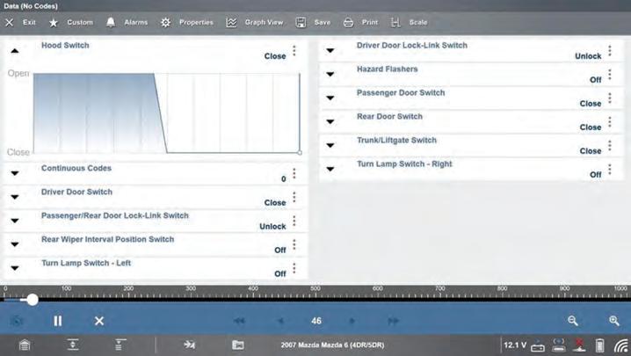Screen dimensions: 631x356
Task: Click the Save disk icon
Action: (x=301, y=23)
